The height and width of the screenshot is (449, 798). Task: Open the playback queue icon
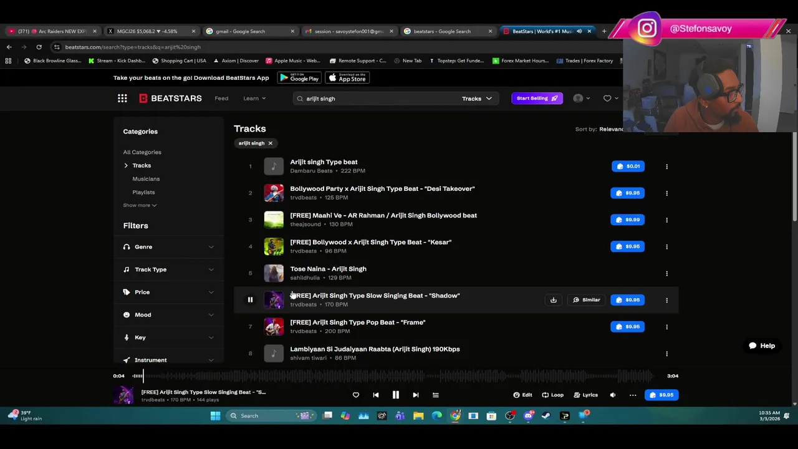coord(435,395)
